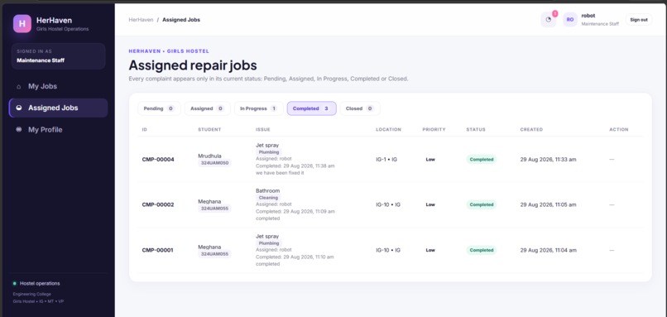
Task: Click the HerHaven H logo icon
Action: (22, 24)
